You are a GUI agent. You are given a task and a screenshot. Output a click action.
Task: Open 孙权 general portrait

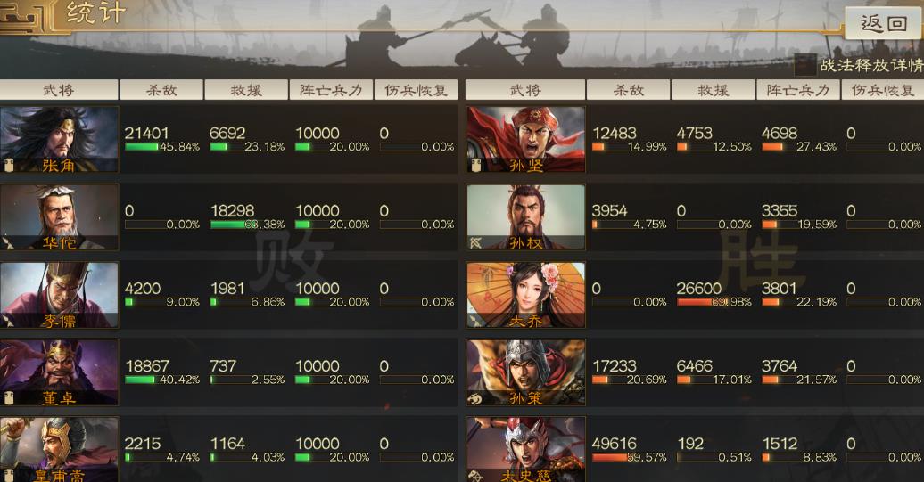[525, 217]
